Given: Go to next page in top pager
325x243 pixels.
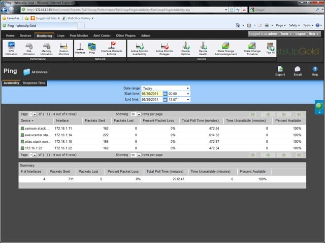Looking at the screenshot, I should click(x=284, y=114).
